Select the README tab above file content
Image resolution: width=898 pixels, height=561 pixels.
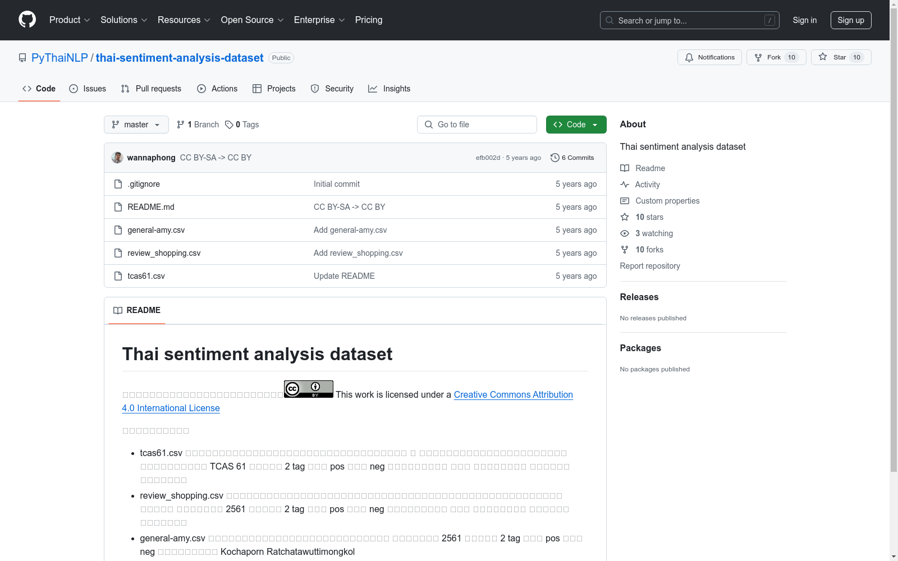137,310
